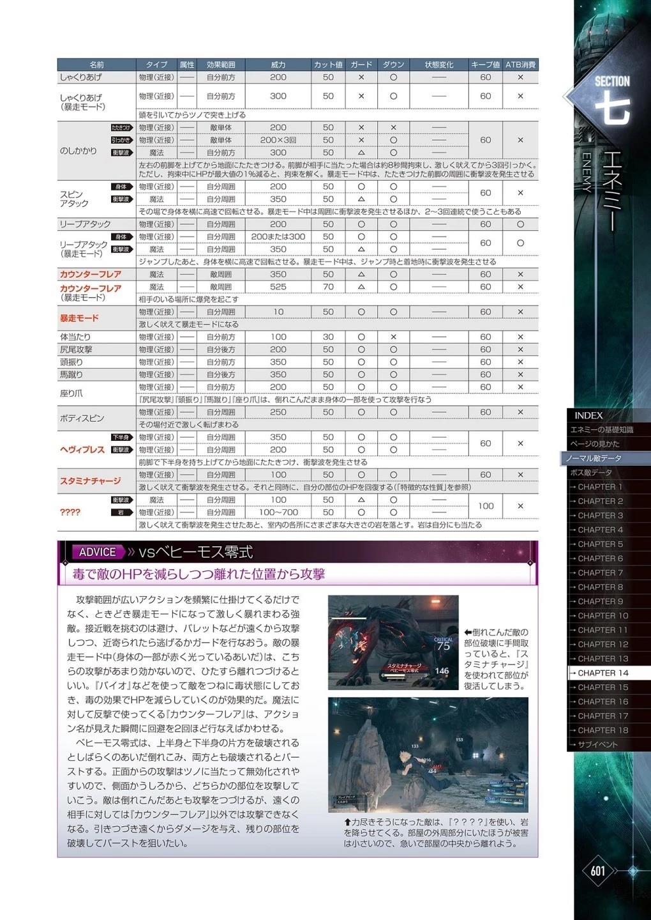Open CHAPTER 14 in the index
The width and height of the screenshot is (651, 920).
click(x=603, y=673)
